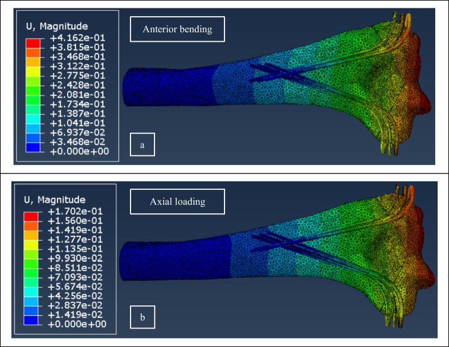Pick the green swatch beside +8.511e-02

click(31, 263)
